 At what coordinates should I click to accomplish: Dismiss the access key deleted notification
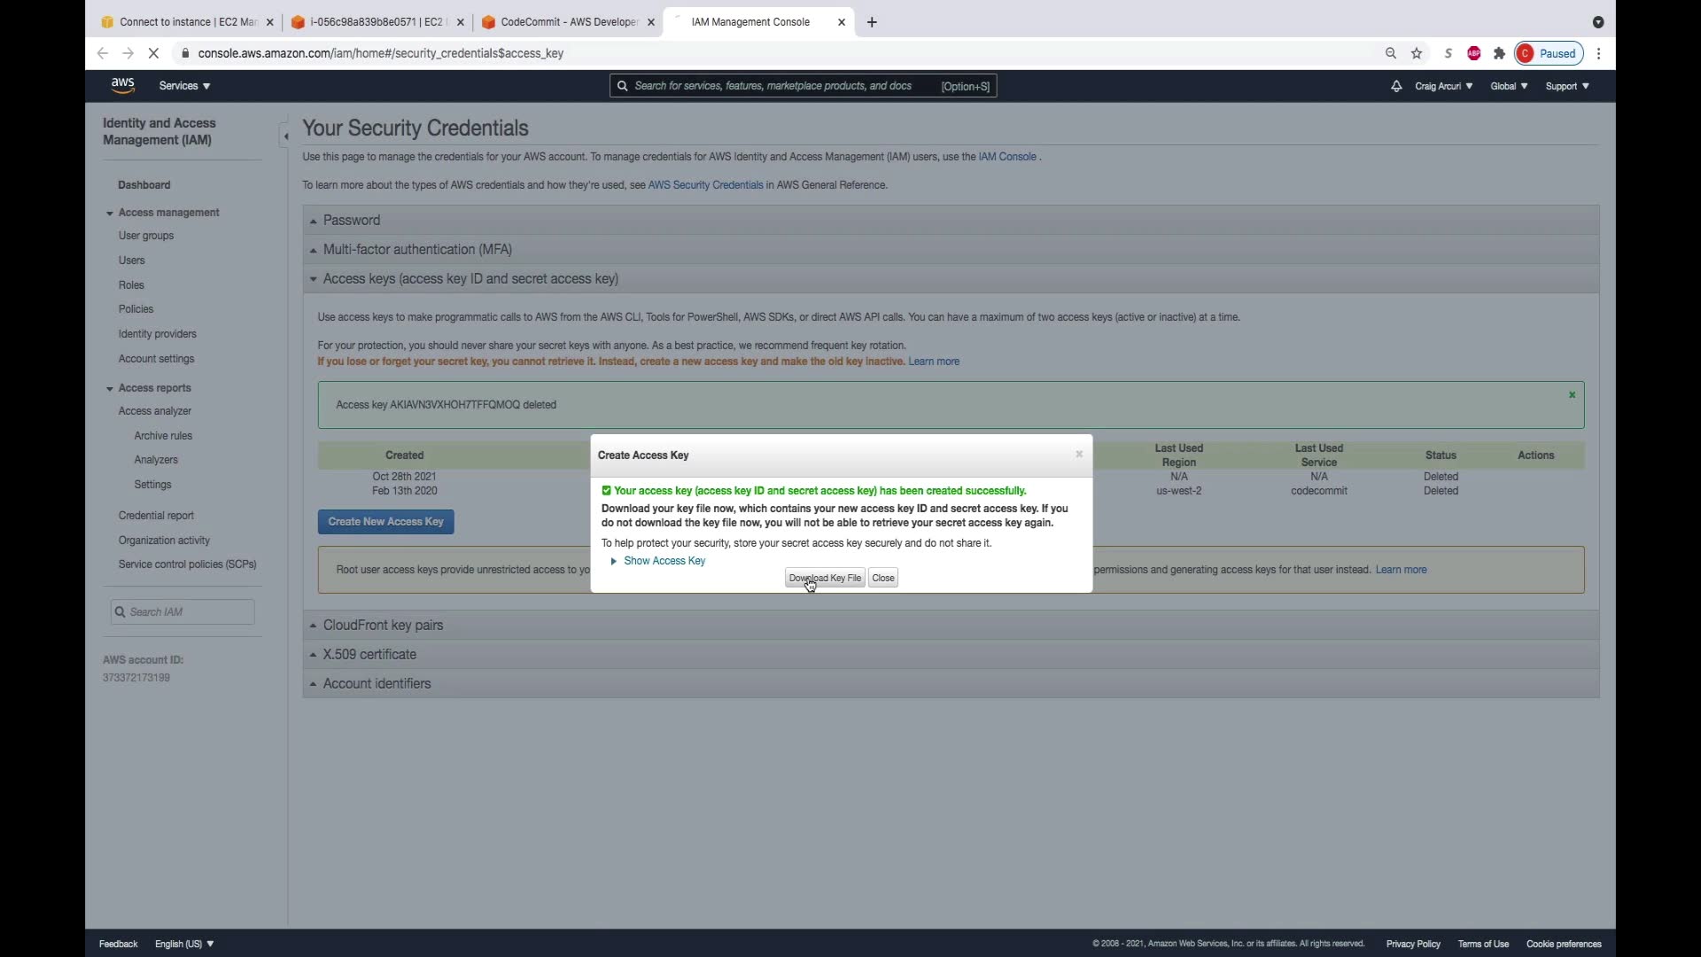pos(1572,395)
